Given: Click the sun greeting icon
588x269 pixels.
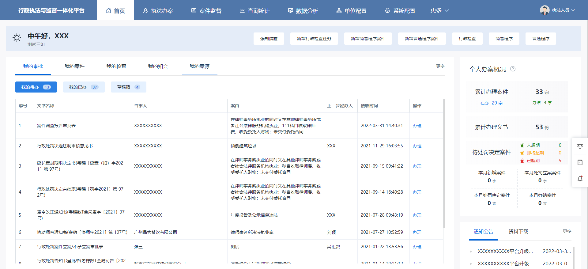Looking at the screenshot, I should 17,38.
